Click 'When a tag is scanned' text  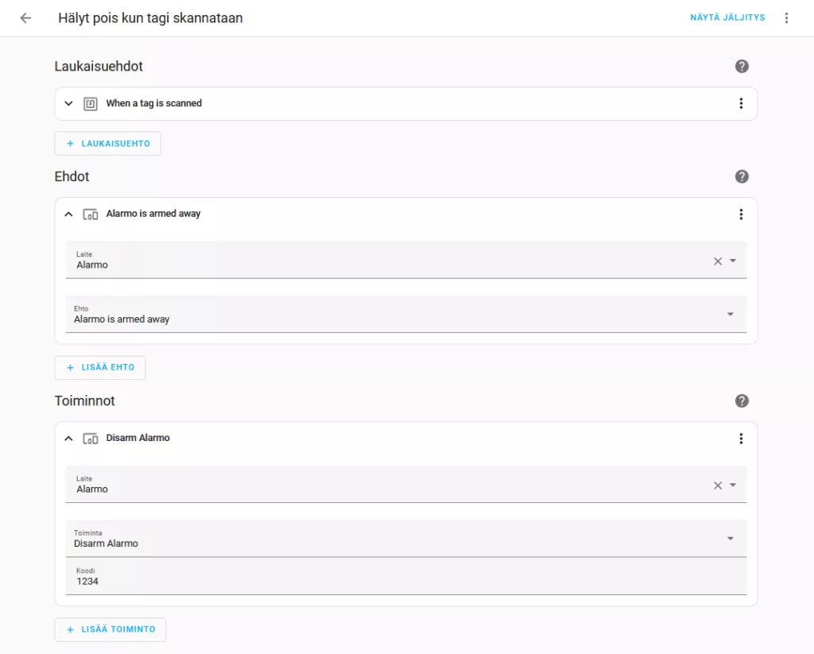click(x=154, y=103)
